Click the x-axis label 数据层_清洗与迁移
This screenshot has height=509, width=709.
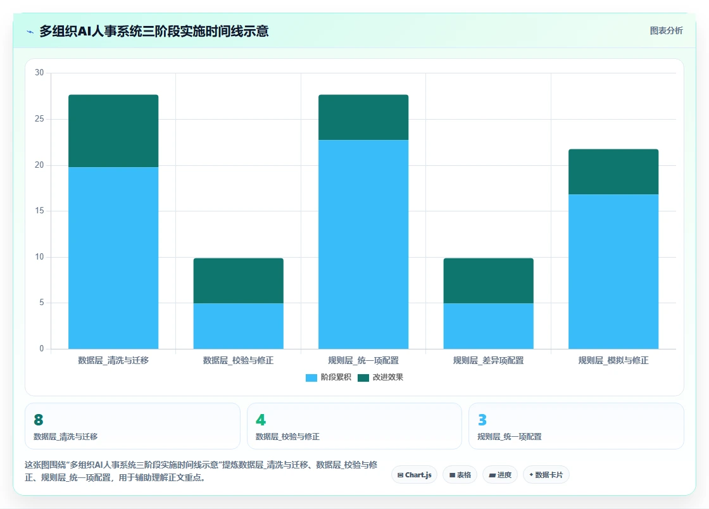[x=113, y=360]
